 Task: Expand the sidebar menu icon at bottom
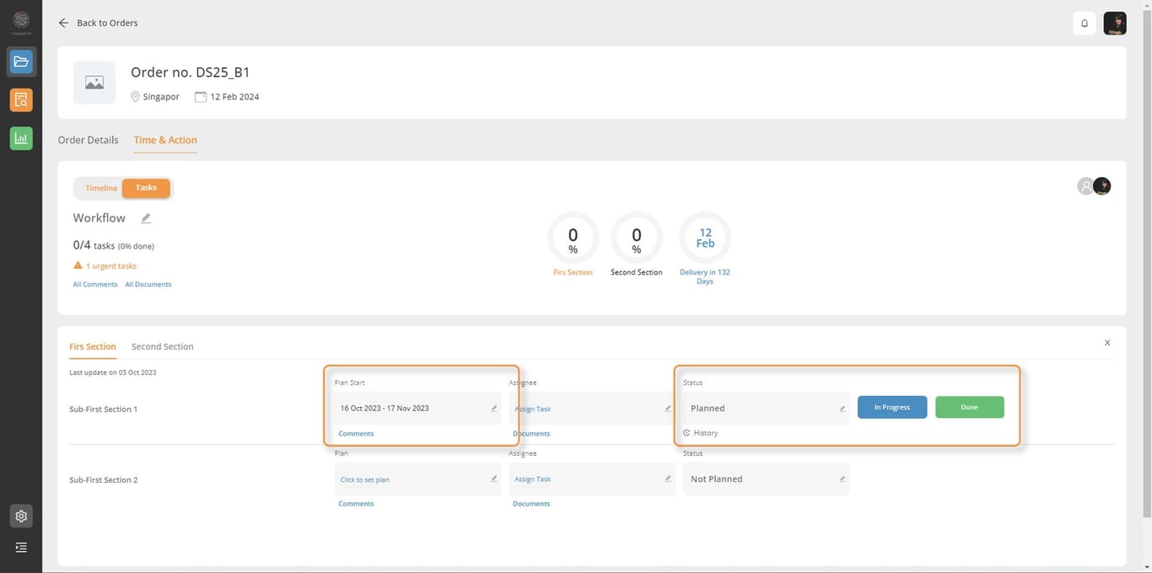(x=21, y=548)
